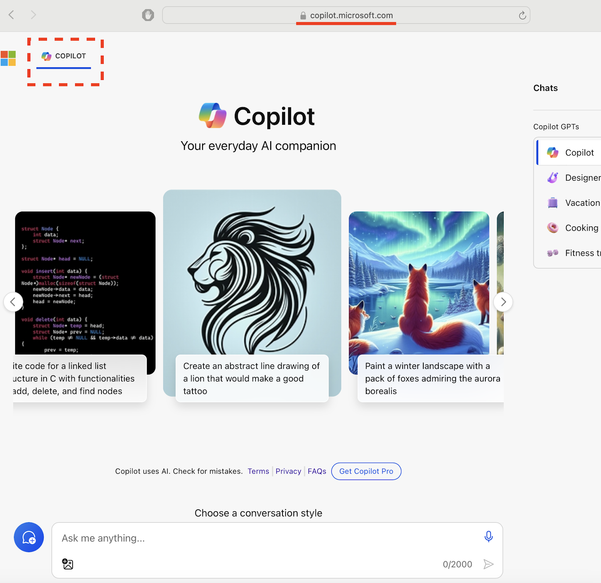601x583 pixels.
Task: Open the FAQs link
Action: (317, 471)
